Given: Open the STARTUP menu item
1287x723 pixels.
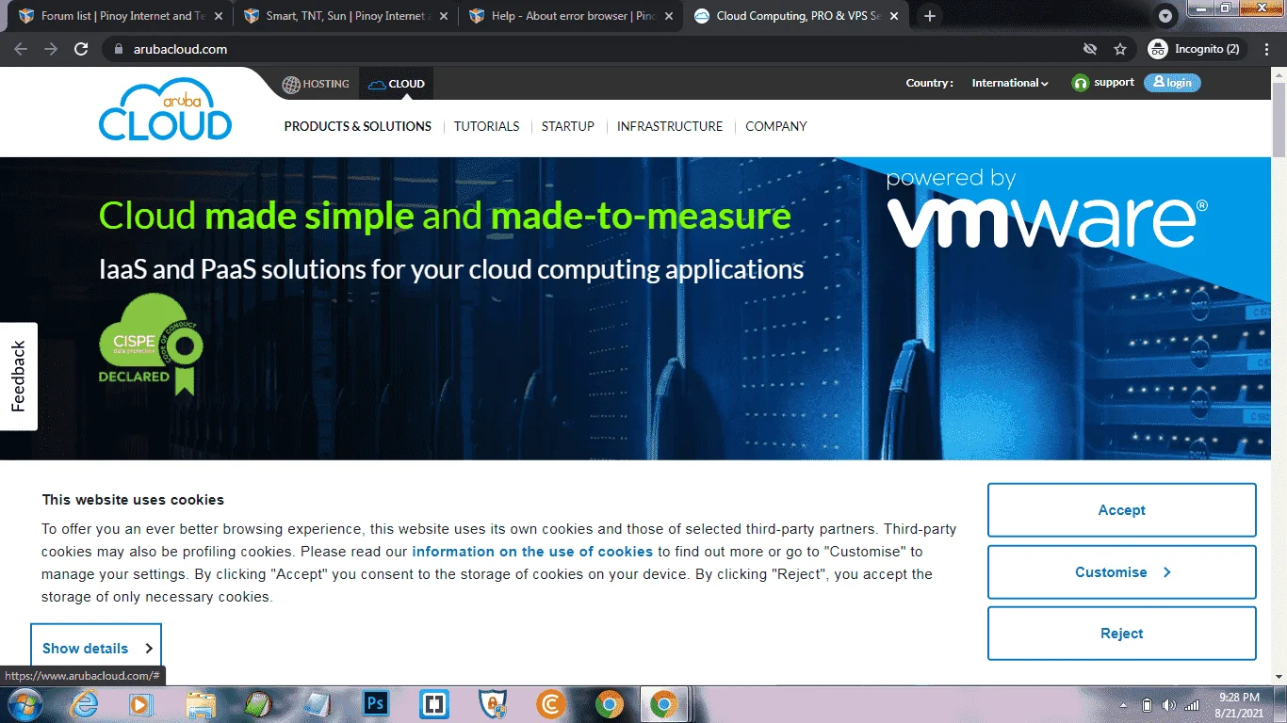Looking at the screenshot, I should pos(568,126).
